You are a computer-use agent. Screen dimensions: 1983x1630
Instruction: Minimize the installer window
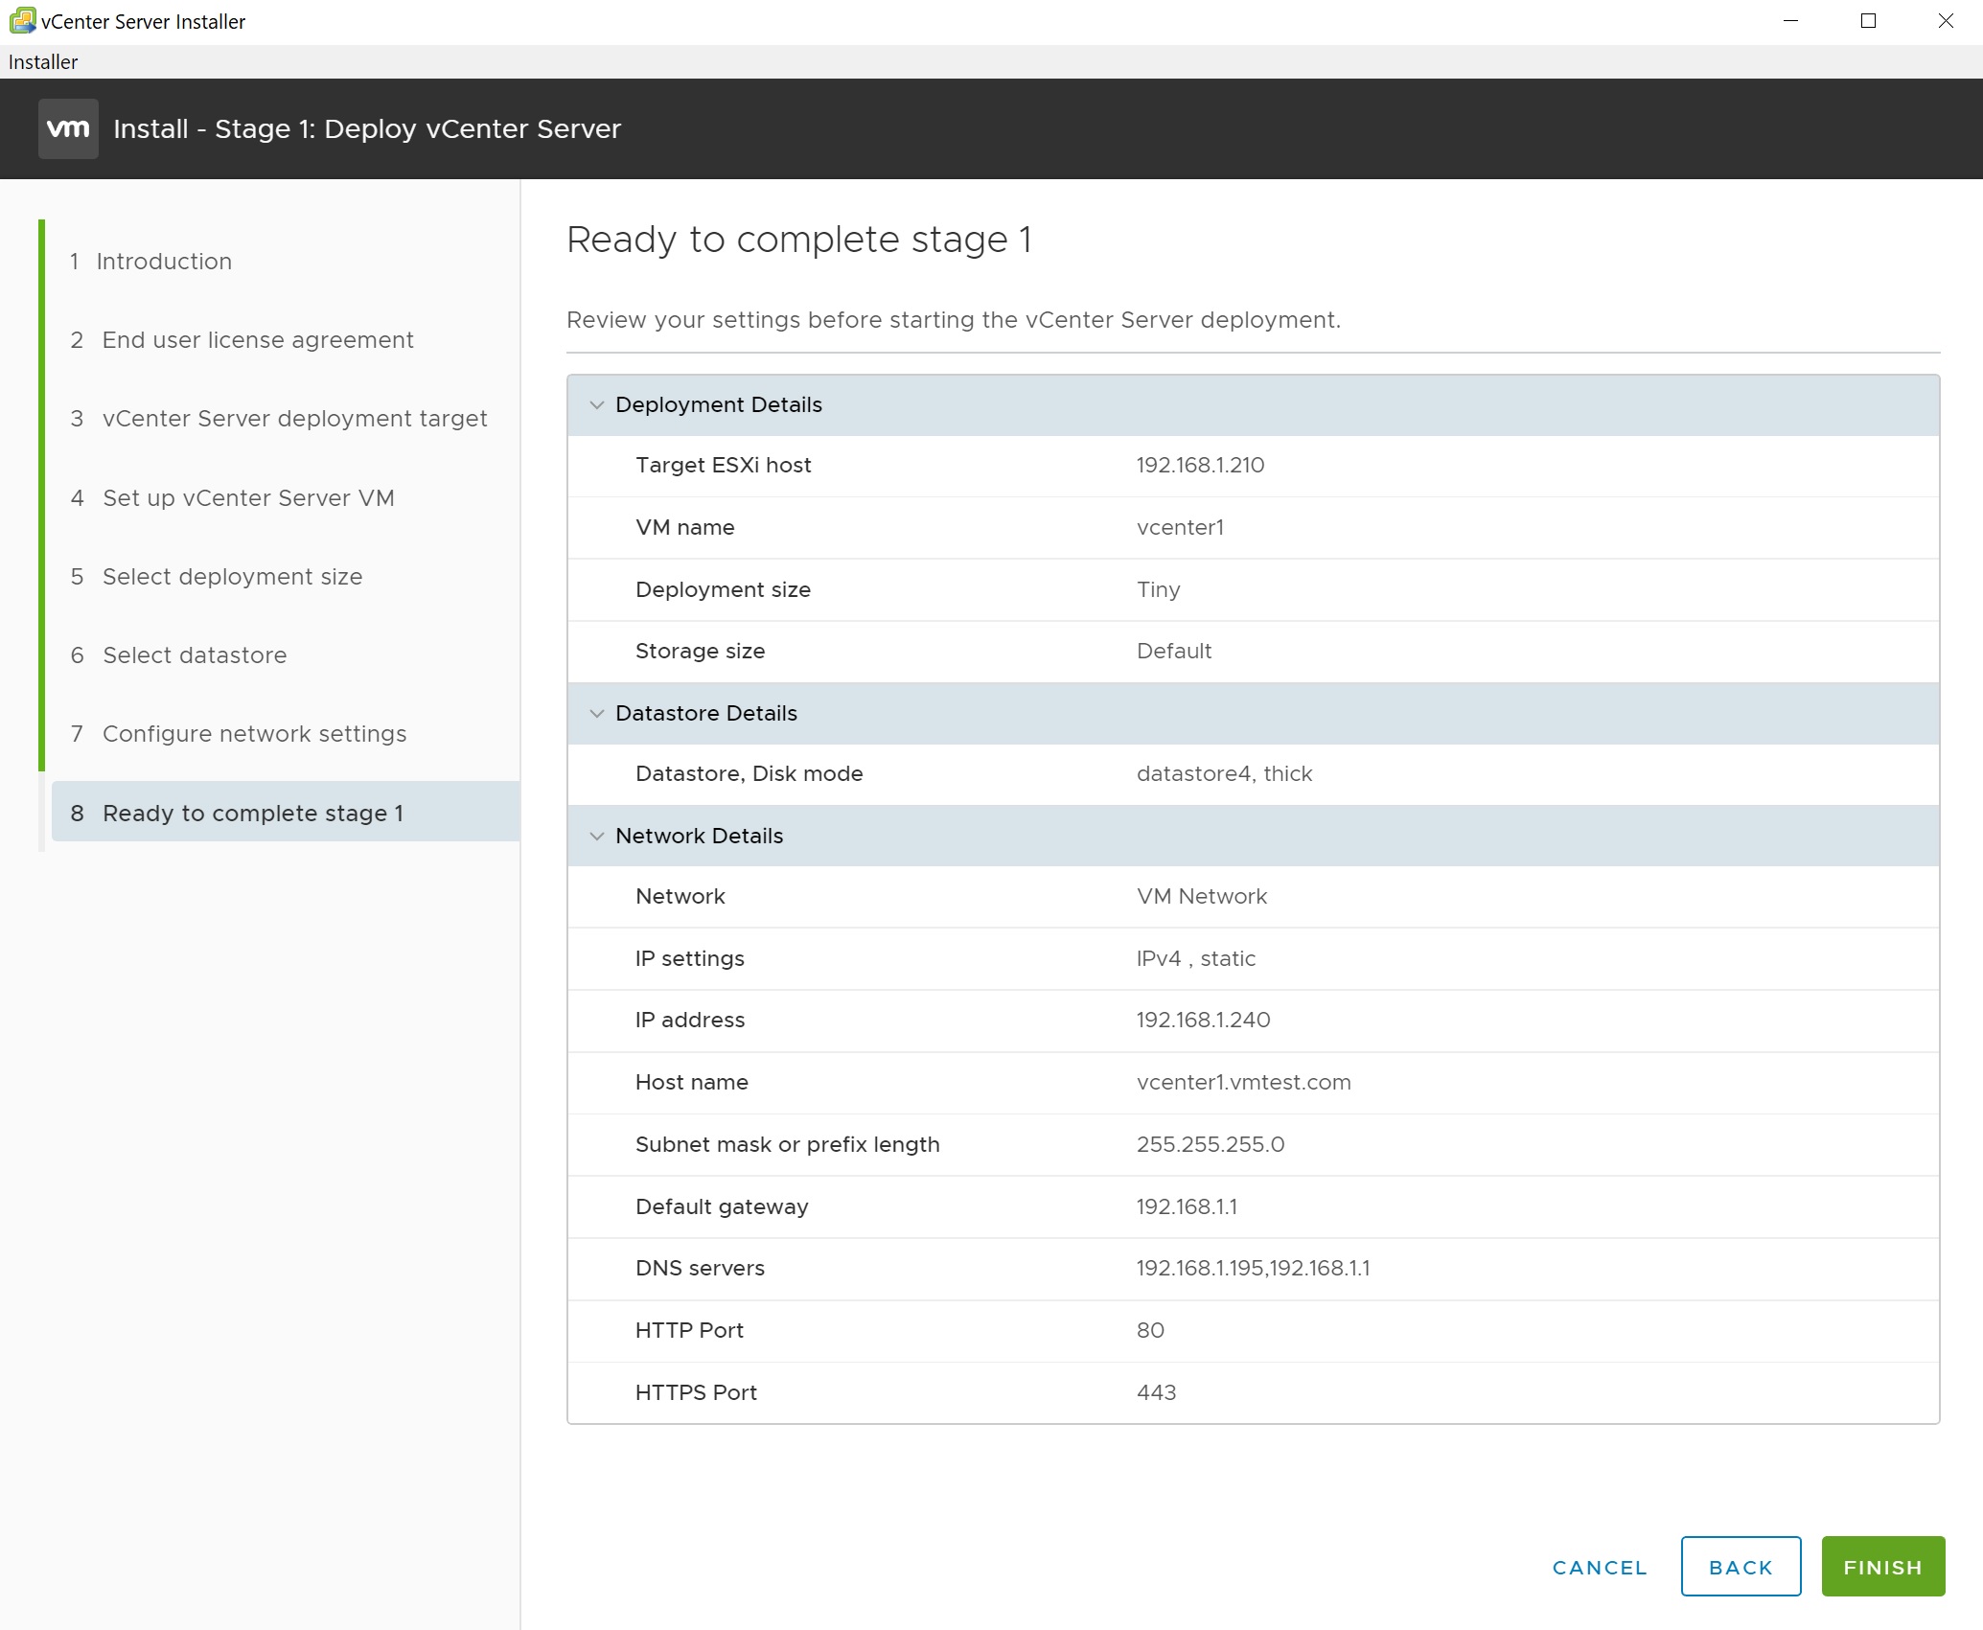[1789, 21]
